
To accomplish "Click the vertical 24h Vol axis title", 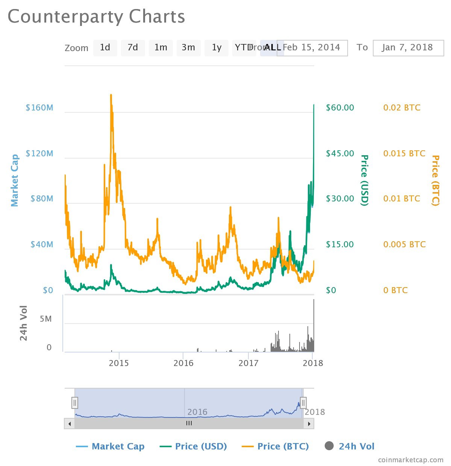I will coord(23,323).
